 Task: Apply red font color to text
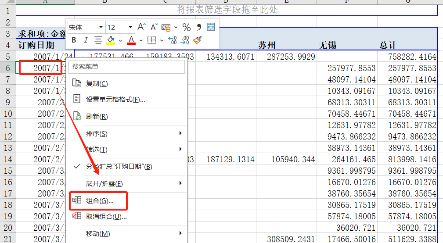click(131, 40)
